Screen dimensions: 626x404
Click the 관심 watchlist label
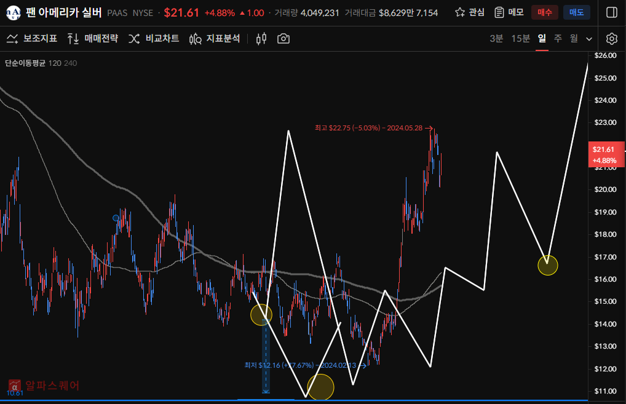(477, 12)
